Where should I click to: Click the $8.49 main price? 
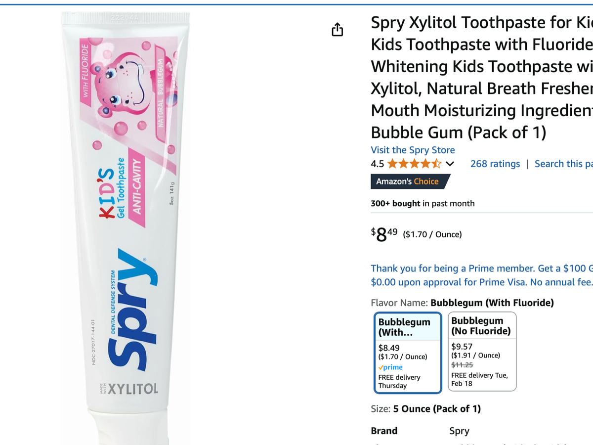(384, 234)
